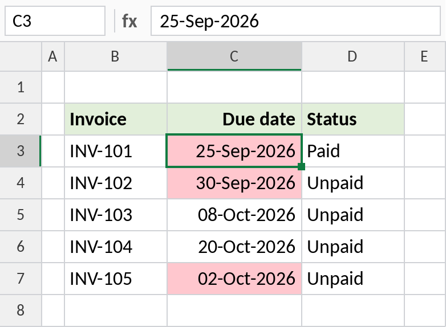The height and width of the screenshot is (327, 446).
Task: Click cell INV-105
Action: coord(116,278)
